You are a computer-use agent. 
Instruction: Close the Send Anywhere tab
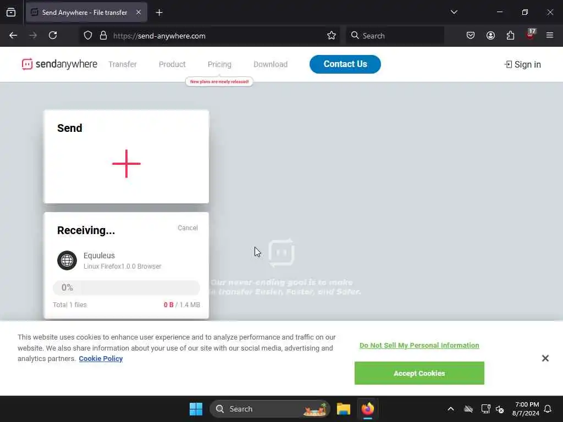pyautogui.click(x=139, y=12)
